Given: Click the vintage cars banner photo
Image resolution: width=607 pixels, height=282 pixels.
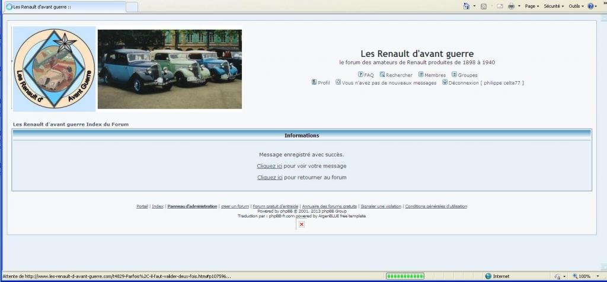Looking at the screenshot, I should click(170, 69).
